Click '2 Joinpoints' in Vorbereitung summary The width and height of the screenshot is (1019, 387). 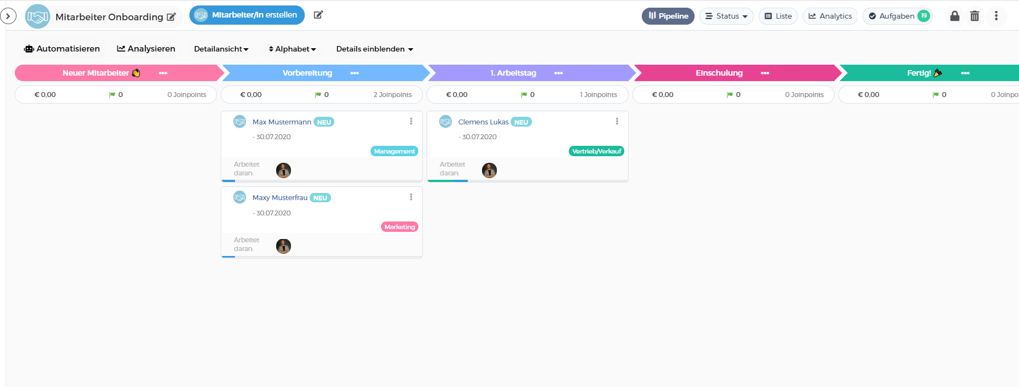pyautogui.click(x=393, y=95)
